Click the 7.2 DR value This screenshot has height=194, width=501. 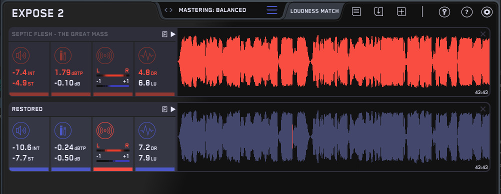[147, 147]
